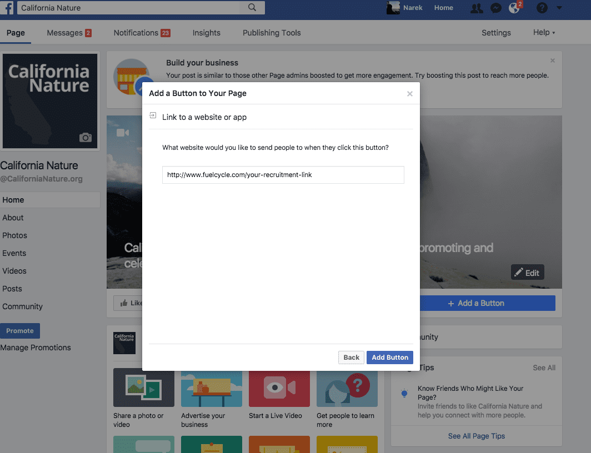The width and height of the screenshot is (591, 453).
Task: Open the Insights tab
Action: pos(207,33)
